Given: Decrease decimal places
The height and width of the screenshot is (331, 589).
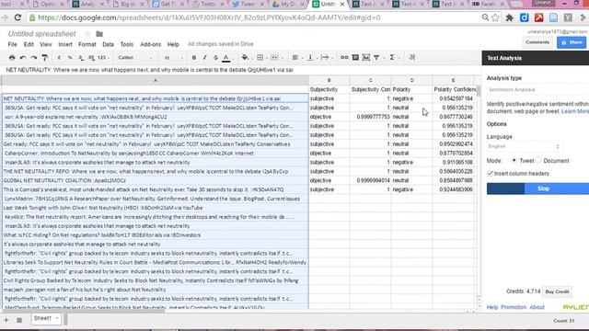Looking at the screenshot, I should coord(81,58).
